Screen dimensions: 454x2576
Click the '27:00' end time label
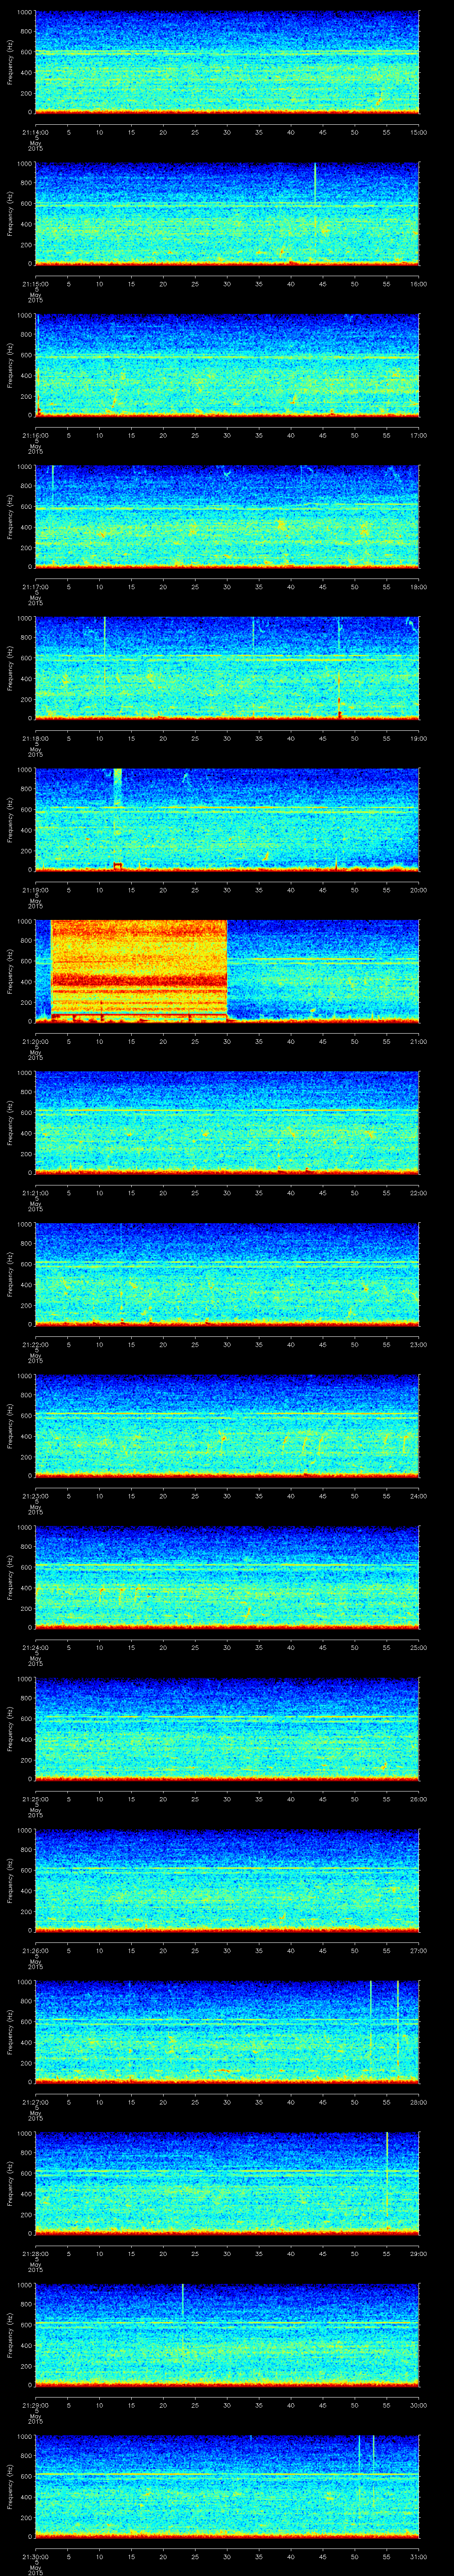(418, 1950)
